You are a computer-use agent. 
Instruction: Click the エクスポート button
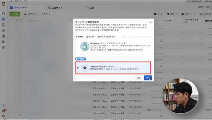click(206, 14)
